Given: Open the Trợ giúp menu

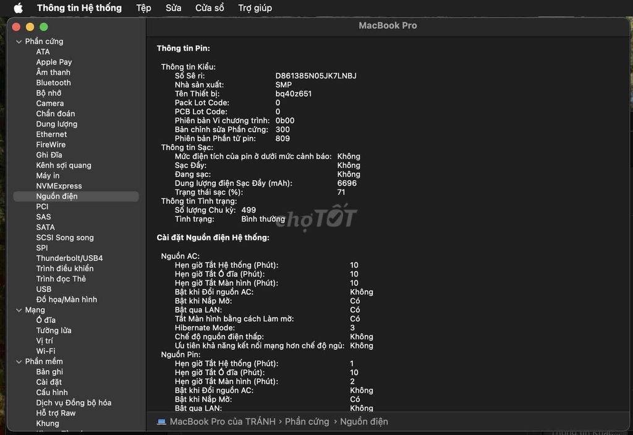Looking at the screenshot, I should [x=255, y=8].
